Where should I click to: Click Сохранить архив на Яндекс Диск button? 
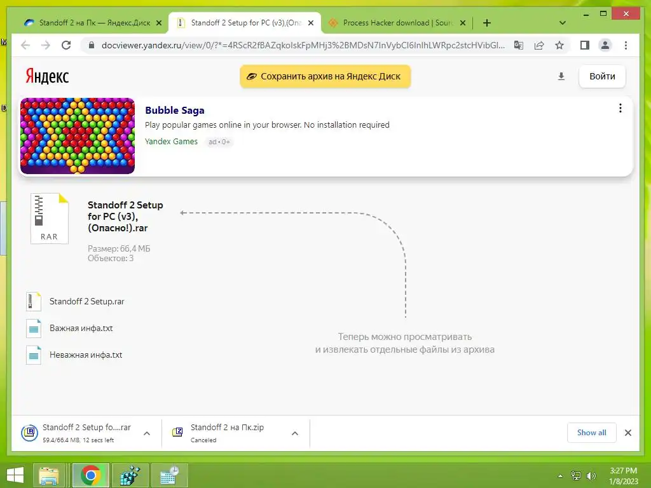[325, 76]
